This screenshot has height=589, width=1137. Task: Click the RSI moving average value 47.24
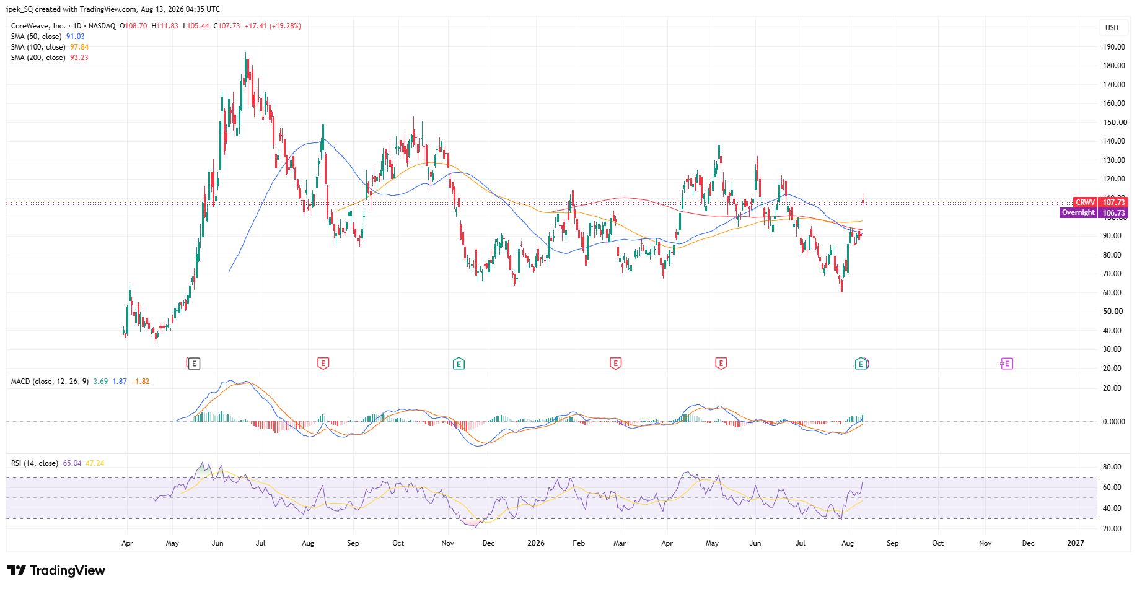[95, 463]
